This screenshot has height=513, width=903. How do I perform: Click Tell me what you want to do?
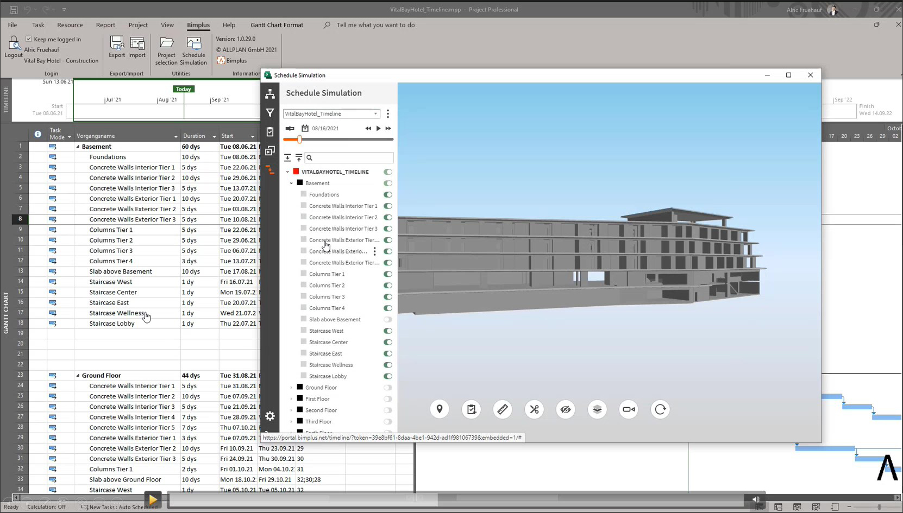click(375, 25)
